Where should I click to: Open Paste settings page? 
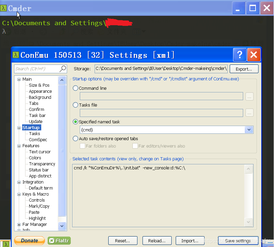(34, 212)
